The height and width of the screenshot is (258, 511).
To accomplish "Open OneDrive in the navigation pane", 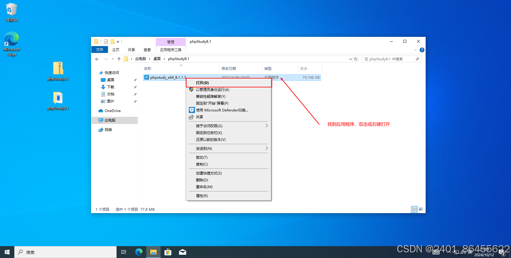I will [x=112, y=111].
